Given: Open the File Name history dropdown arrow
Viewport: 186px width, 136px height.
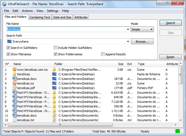Looking at the screenshot, I should tap(128, 29).
